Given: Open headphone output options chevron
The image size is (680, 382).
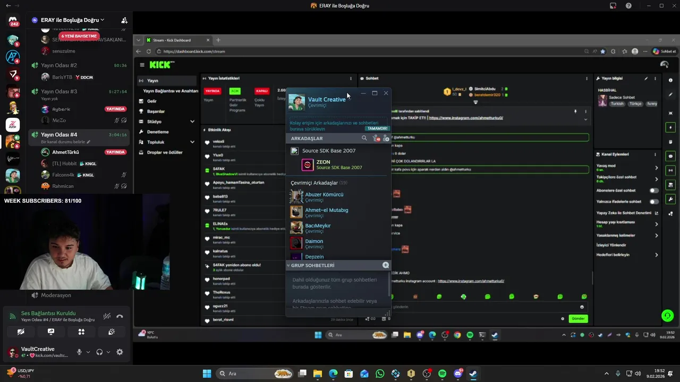Looking at the screenshot, I should pyautogui.click(x=108, y=352).
